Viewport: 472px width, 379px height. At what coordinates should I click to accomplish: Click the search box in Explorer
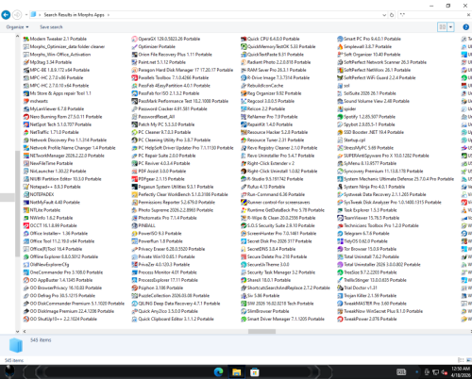(x=432, y=15)
